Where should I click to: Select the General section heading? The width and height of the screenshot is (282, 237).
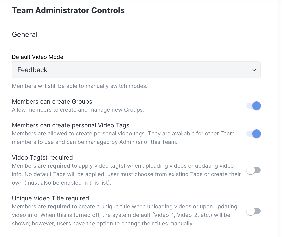click(25, 34)
